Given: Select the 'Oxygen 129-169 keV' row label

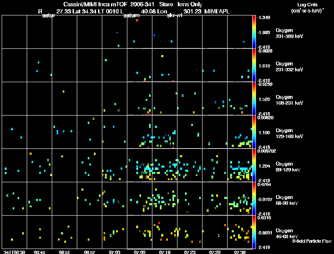Looking at the screenshot, I should click(289, 133).
